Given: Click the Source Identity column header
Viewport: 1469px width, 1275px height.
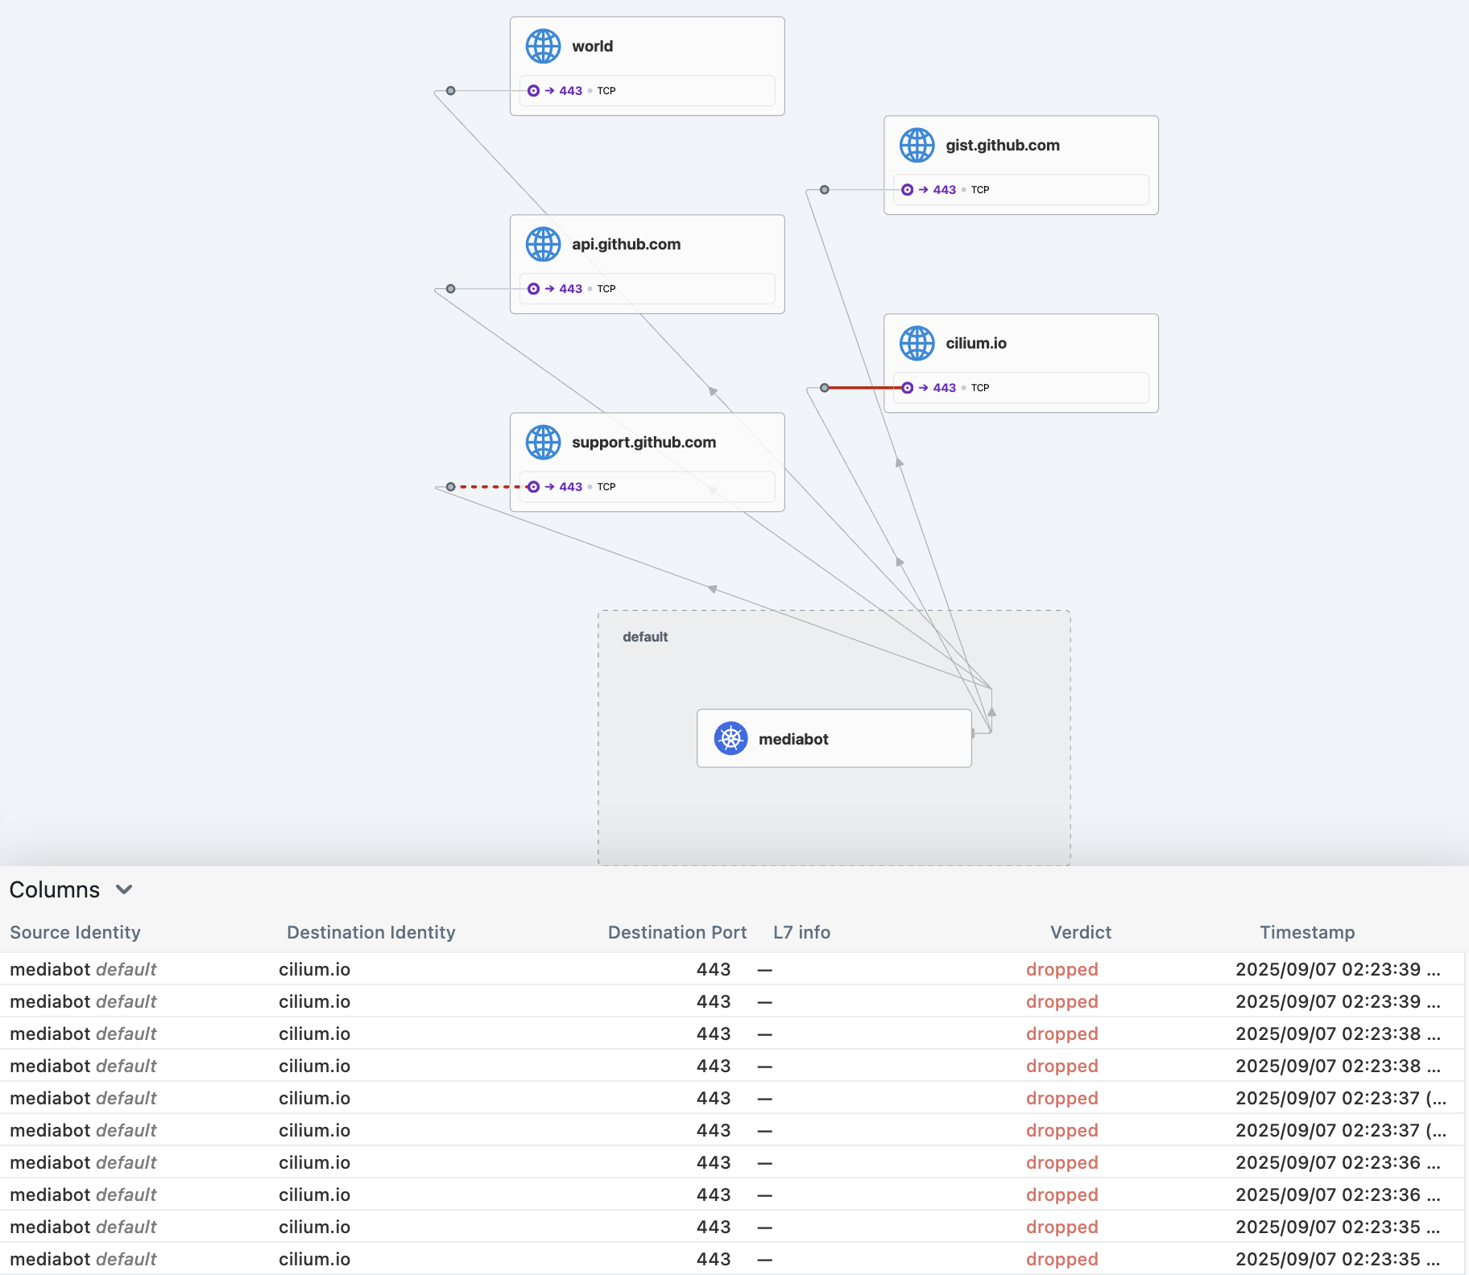Looking at the screenshot, I should [75, 932].
